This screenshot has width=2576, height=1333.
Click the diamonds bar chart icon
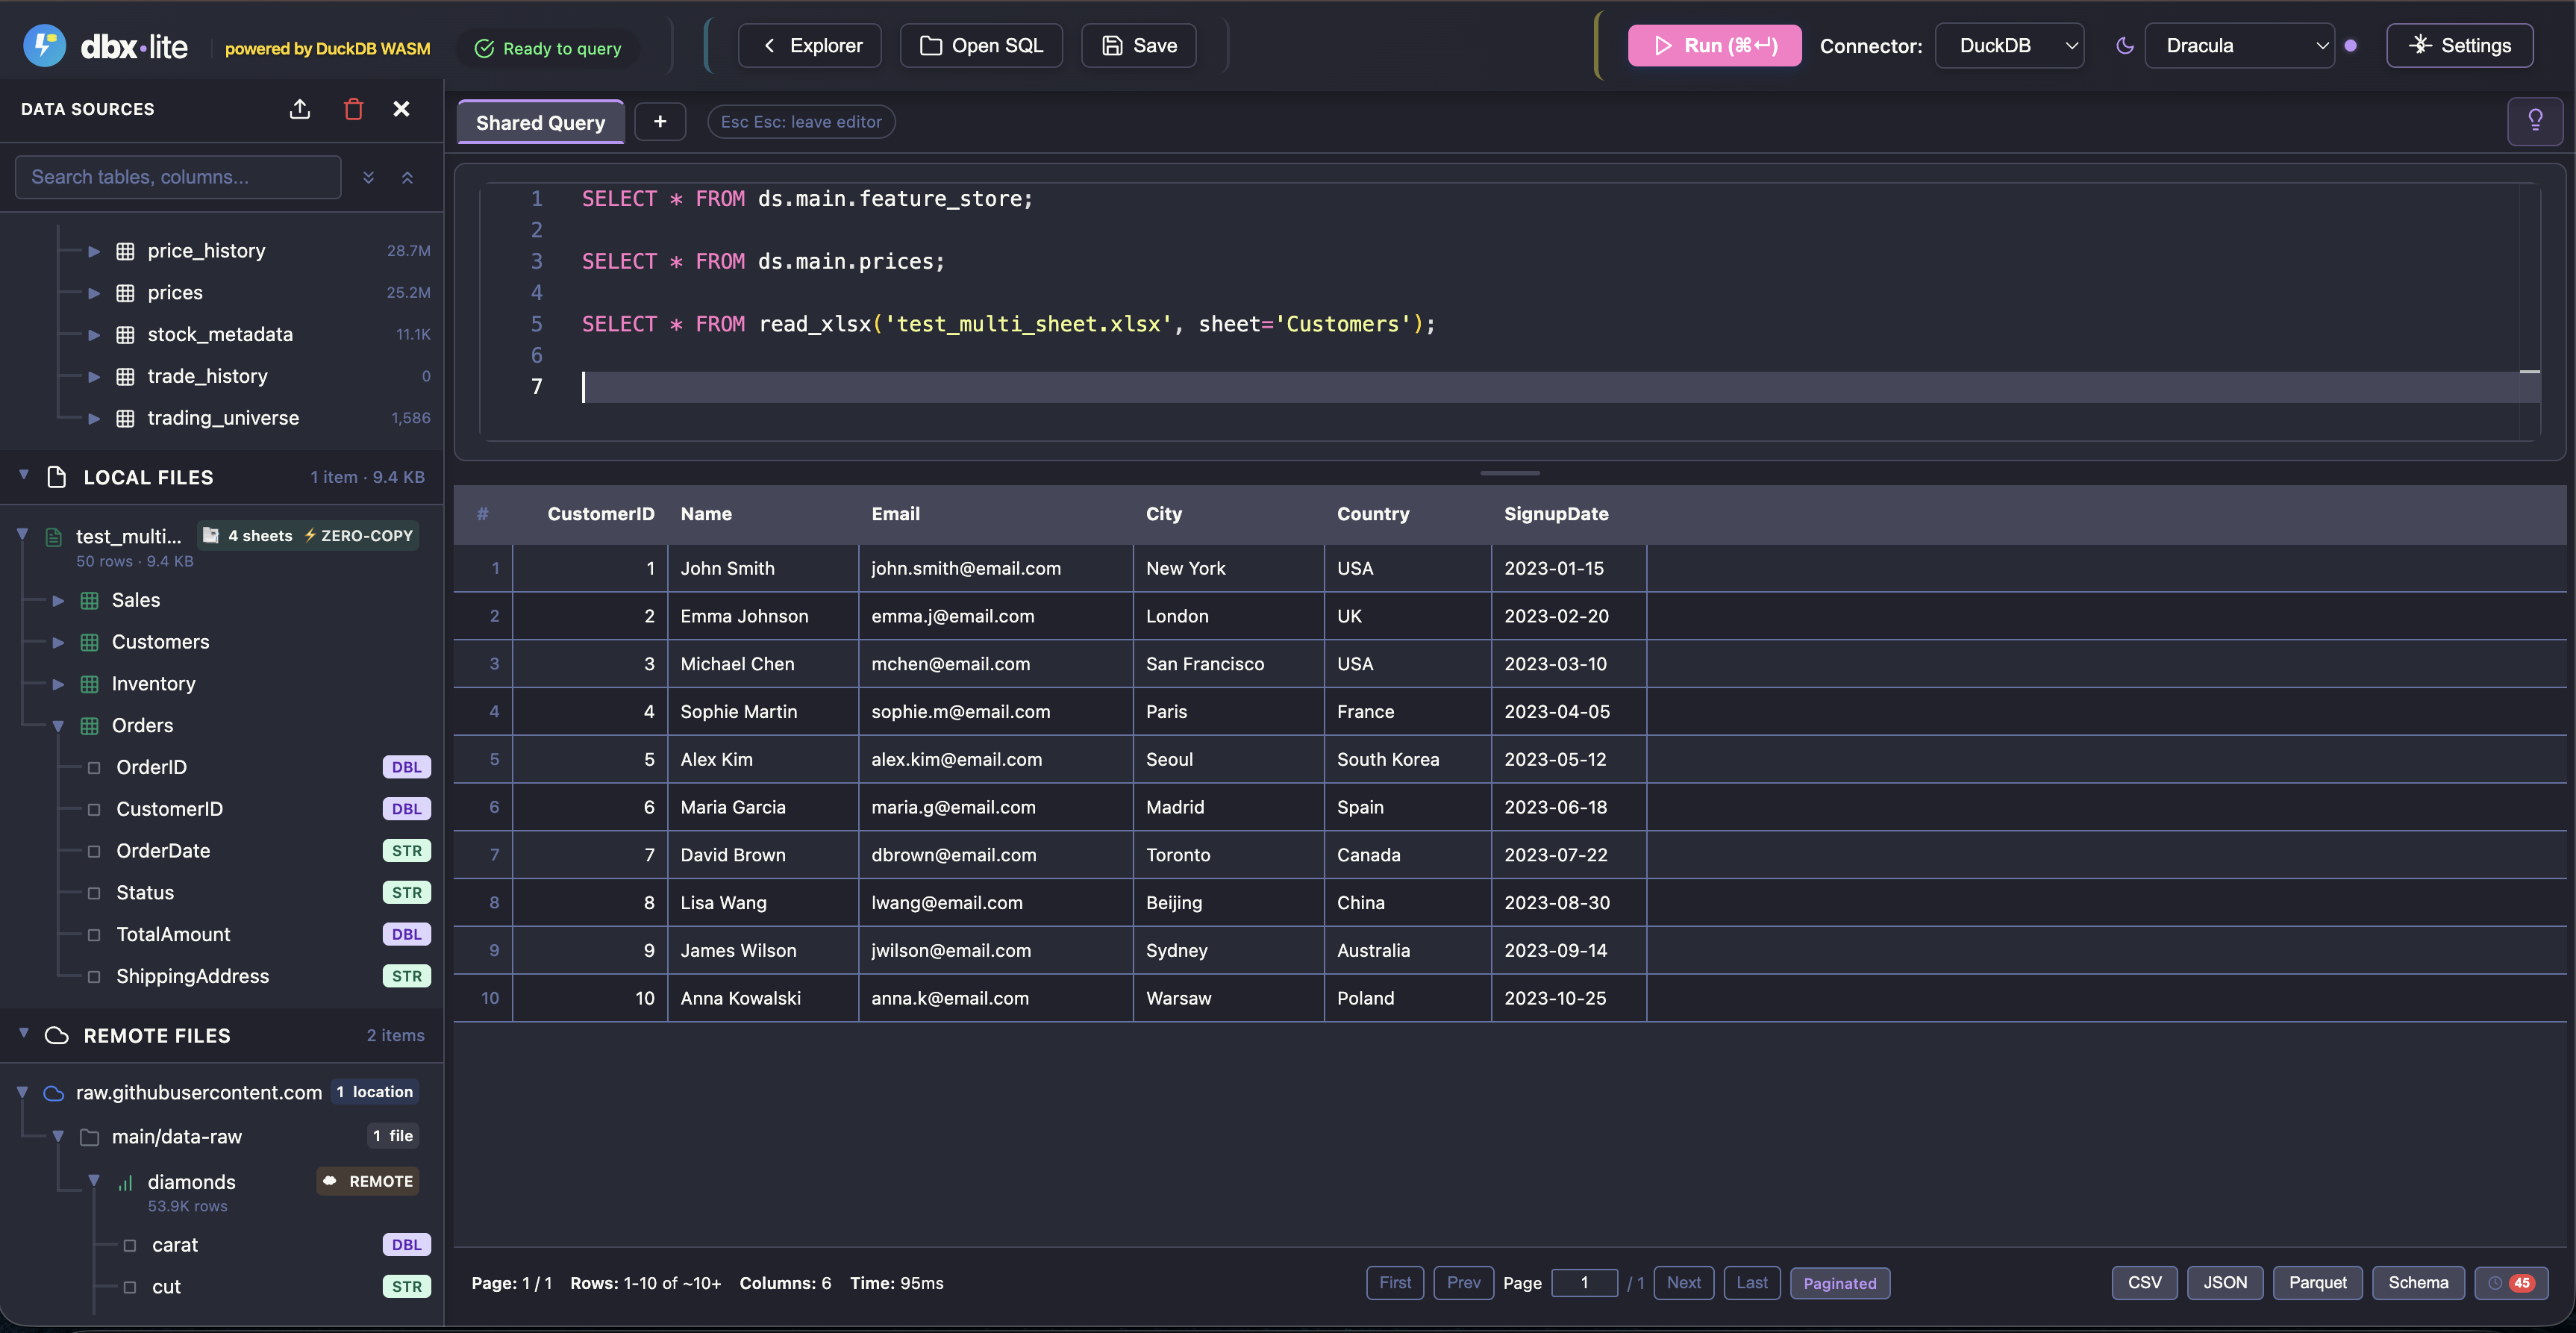coord(125,1183)
